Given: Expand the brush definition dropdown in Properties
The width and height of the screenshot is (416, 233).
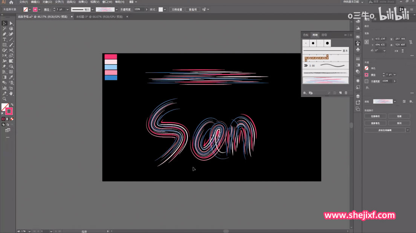Looking at the screenshot, I should click(395, 101).
